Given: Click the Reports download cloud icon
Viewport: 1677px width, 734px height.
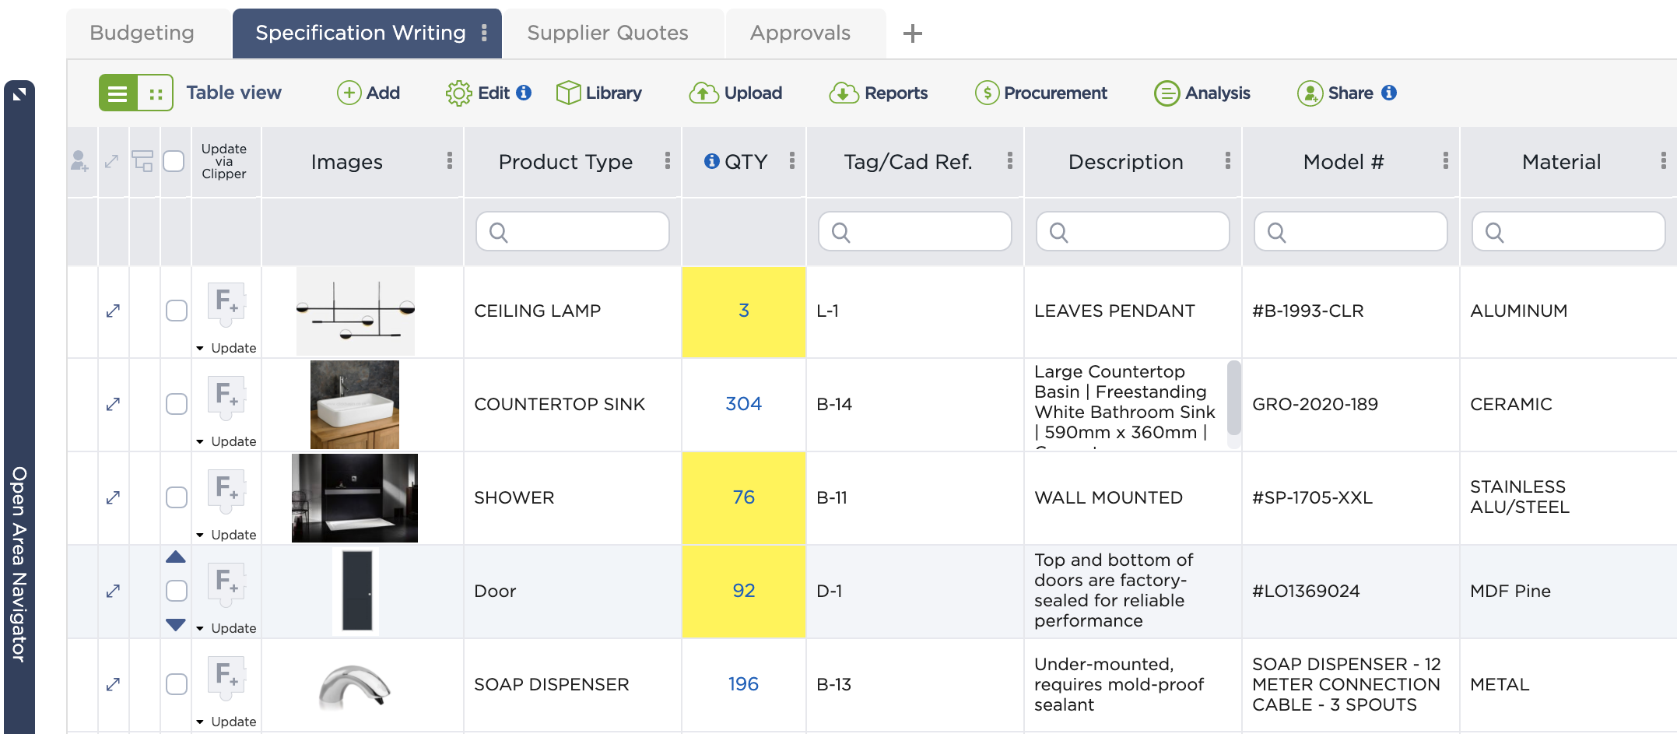Looking at the screenshot, I should (844, 93).
